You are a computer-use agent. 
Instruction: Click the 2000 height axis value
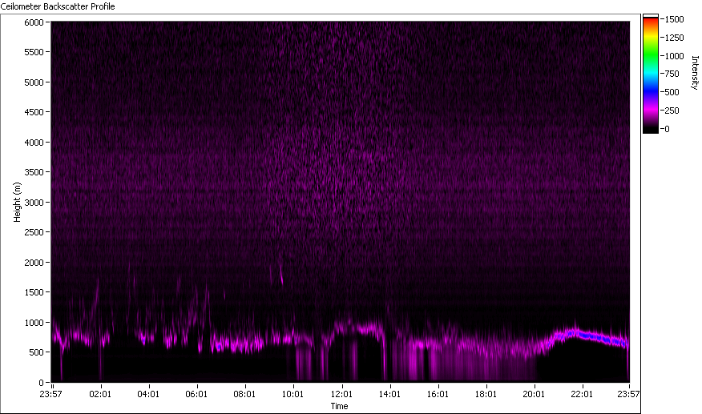click(x=34, y=263)
